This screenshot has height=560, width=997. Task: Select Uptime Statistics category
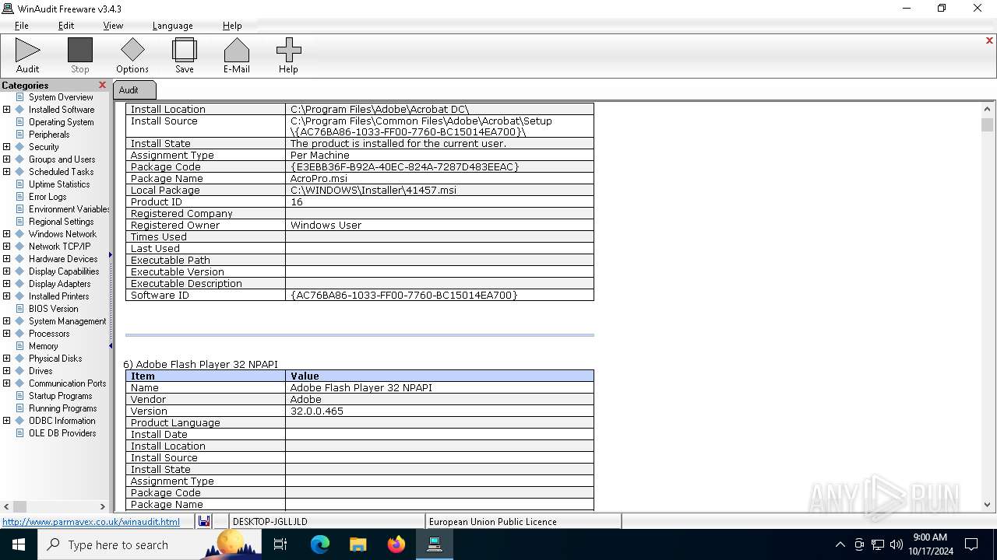point(59,184)
